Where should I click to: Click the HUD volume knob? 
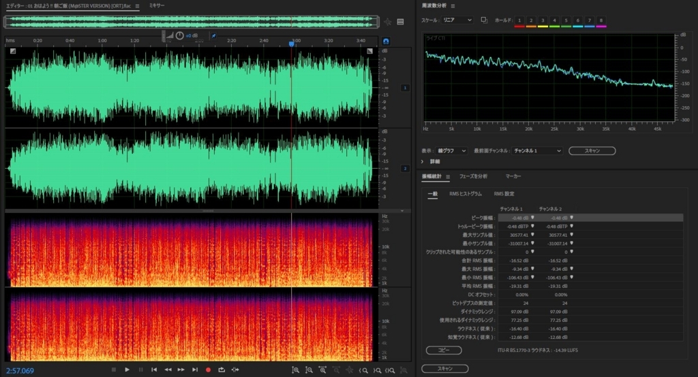point(179,35)
